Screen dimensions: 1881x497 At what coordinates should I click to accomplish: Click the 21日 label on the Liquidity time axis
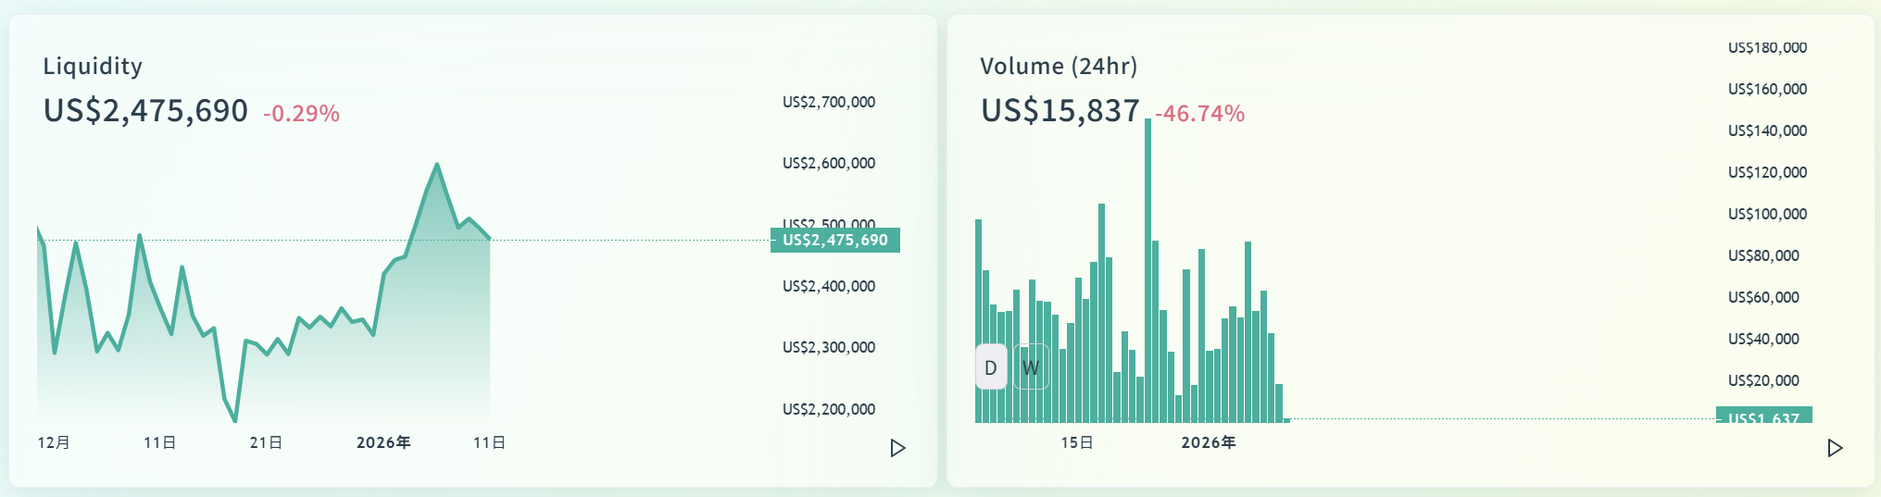(266, 442)
